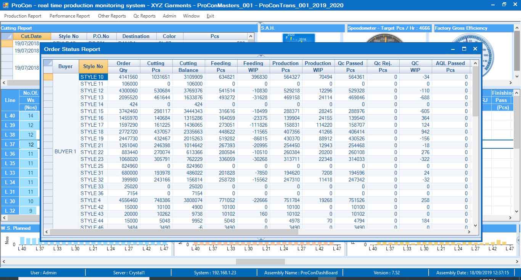
Task: Open the Window menu
Action: (191, 16)
